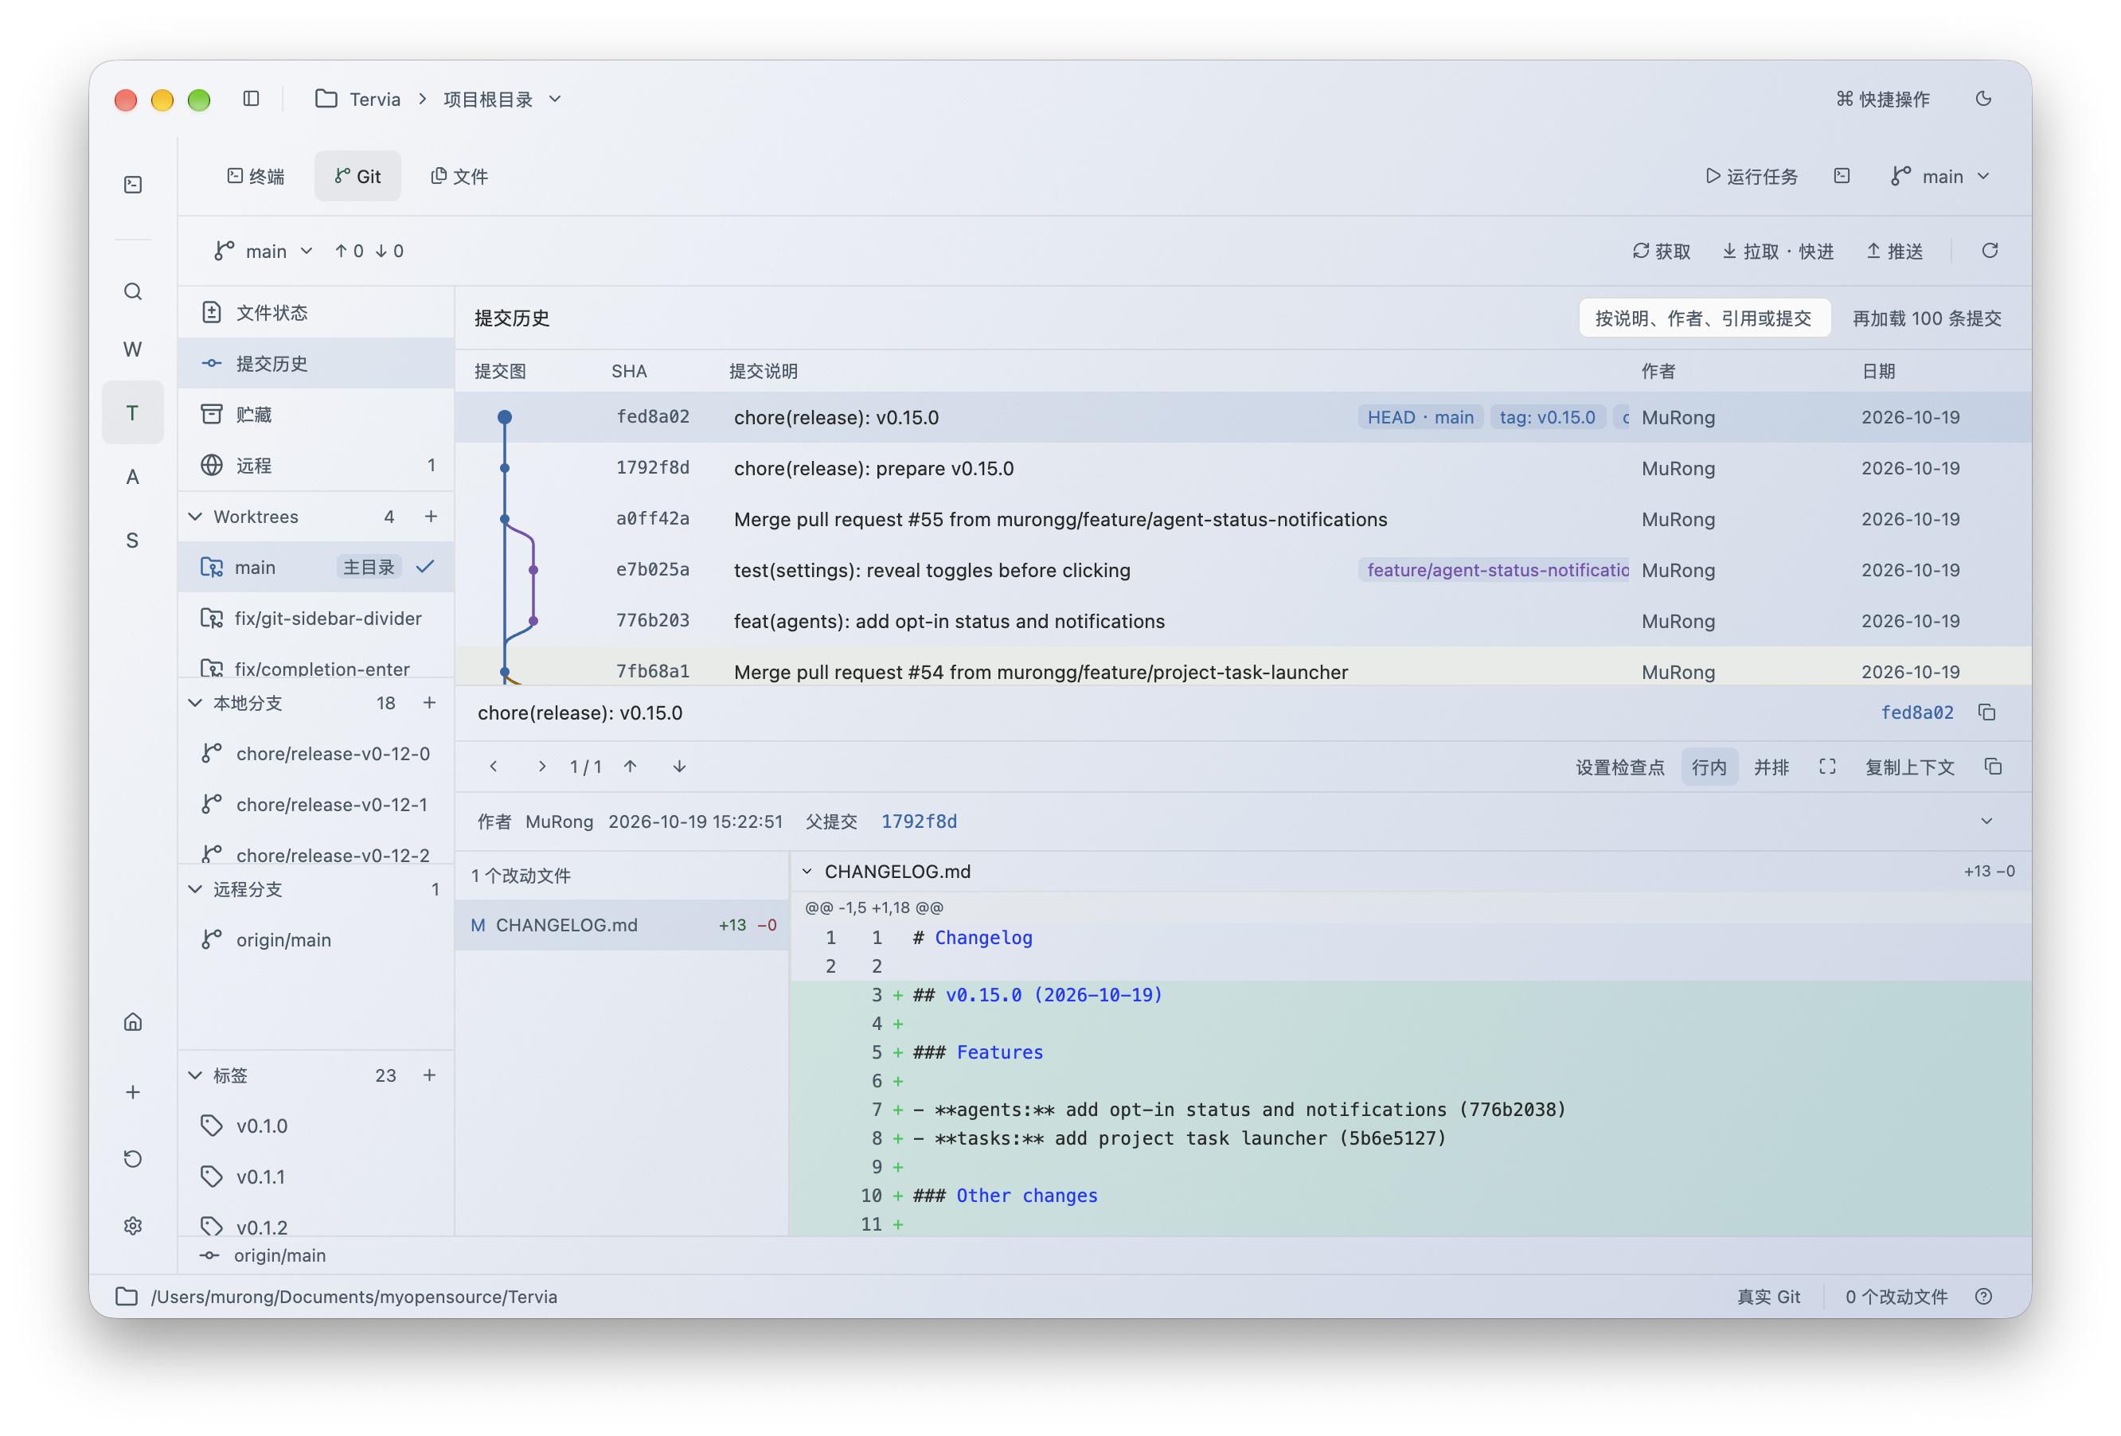Click the search icon in left rail
2121x1436 pixels.
[x=133, y=292]
